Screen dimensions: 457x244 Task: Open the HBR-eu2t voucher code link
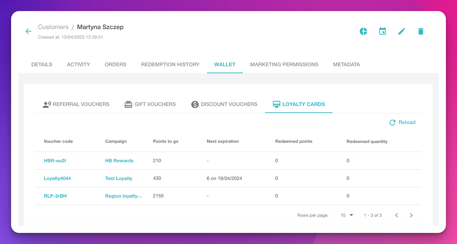point(55,161)
